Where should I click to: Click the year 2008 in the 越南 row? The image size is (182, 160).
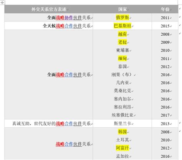click(x=165, y=34)
